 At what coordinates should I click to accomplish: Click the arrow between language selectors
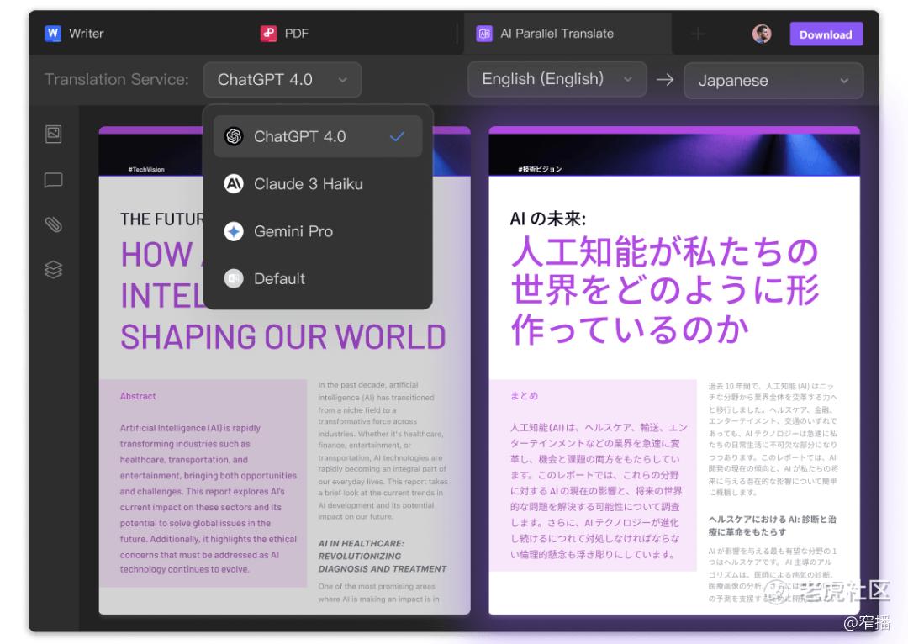click(x=665, y=79)
